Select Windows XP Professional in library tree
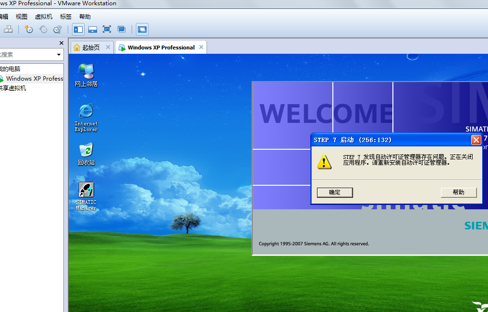Screen dimensions: 488x312 click(x=32, y=78)
